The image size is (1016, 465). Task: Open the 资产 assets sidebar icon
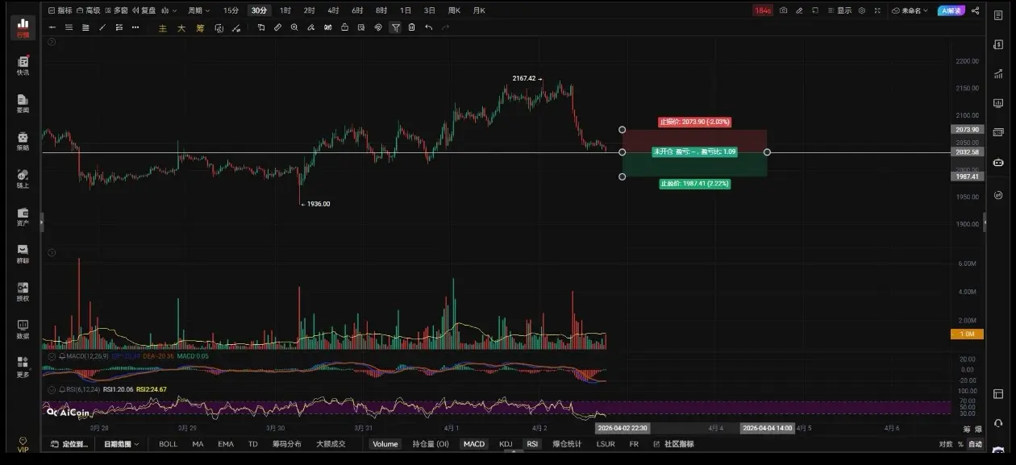point(23,217)
